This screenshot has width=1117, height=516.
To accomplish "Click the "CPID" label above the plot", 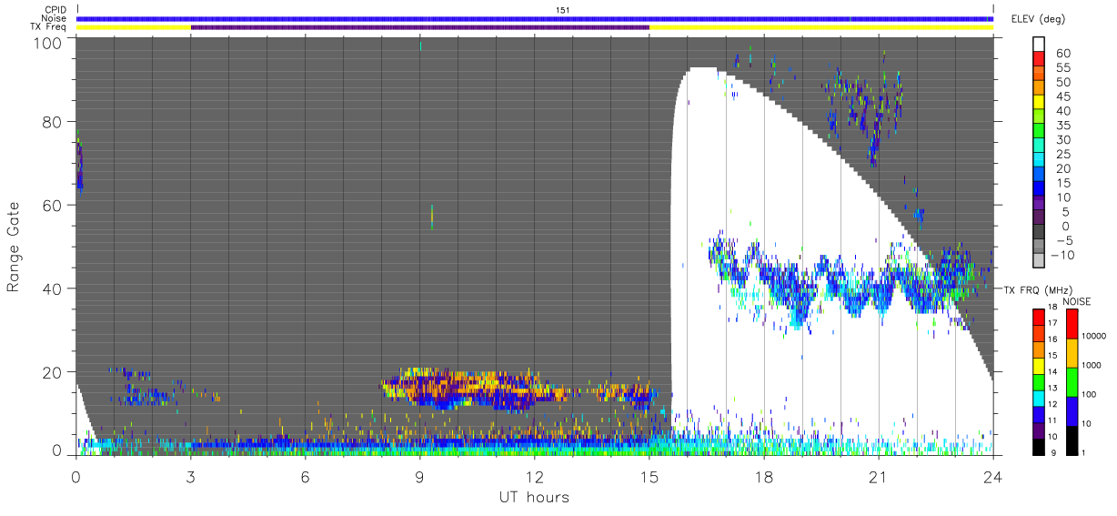I will pos(55,10).
